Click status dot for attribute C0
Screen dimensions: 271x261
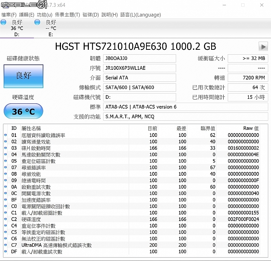6,206
